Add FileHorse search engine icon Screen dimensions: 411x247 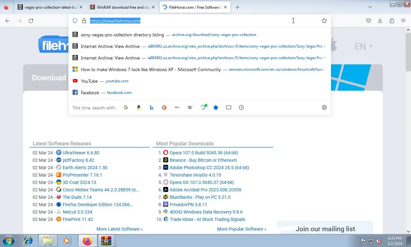pyautogui.click(x=203, y=107)
